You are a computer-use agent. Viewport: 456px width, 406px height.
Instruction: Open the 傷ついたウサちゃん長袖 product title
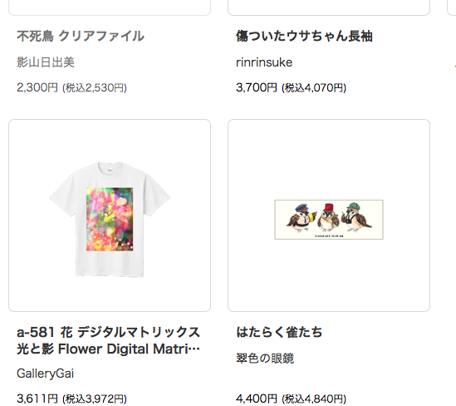tap(304, 37)
